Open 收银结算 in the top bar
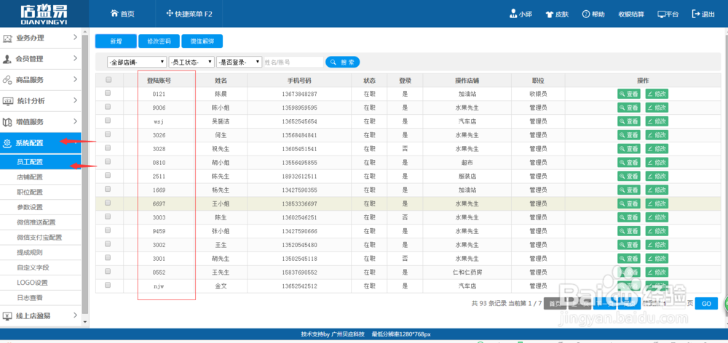Screen dimensions: 728x343 (x=631, y=15)
